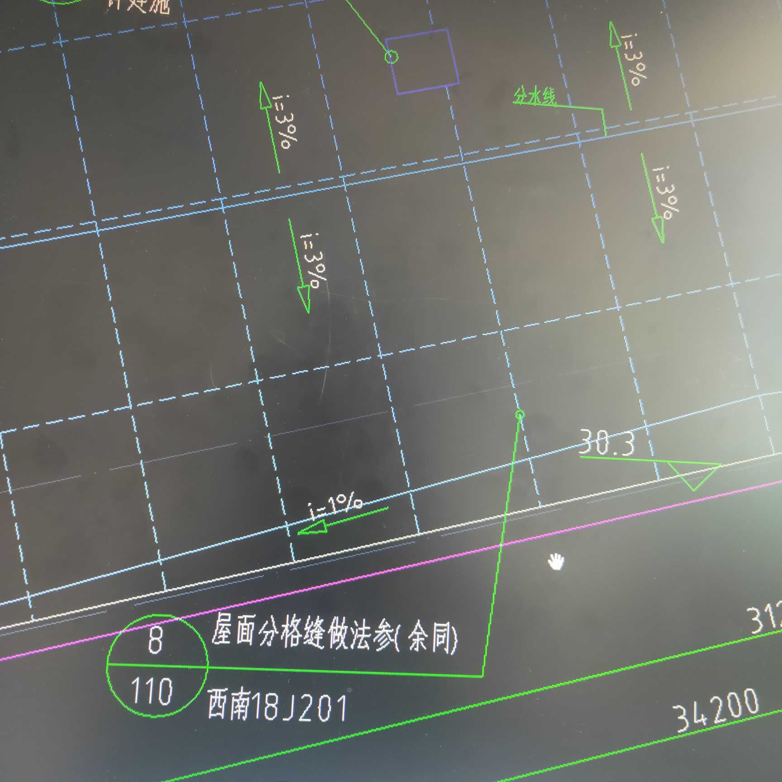Click the elevation triangle marker under 30.3
This screenshot has width=782, height=782.
click(694, 476)
